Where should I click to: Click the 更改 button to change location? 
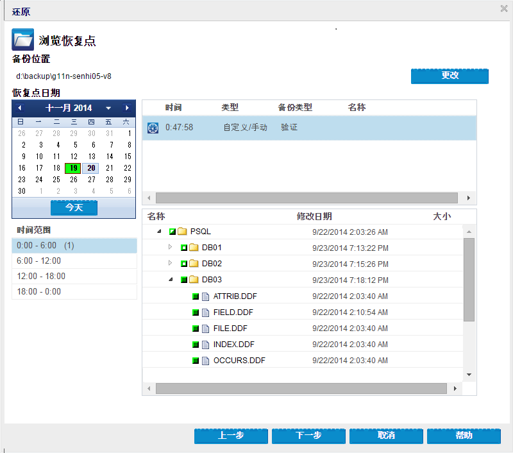coord(450,76)
